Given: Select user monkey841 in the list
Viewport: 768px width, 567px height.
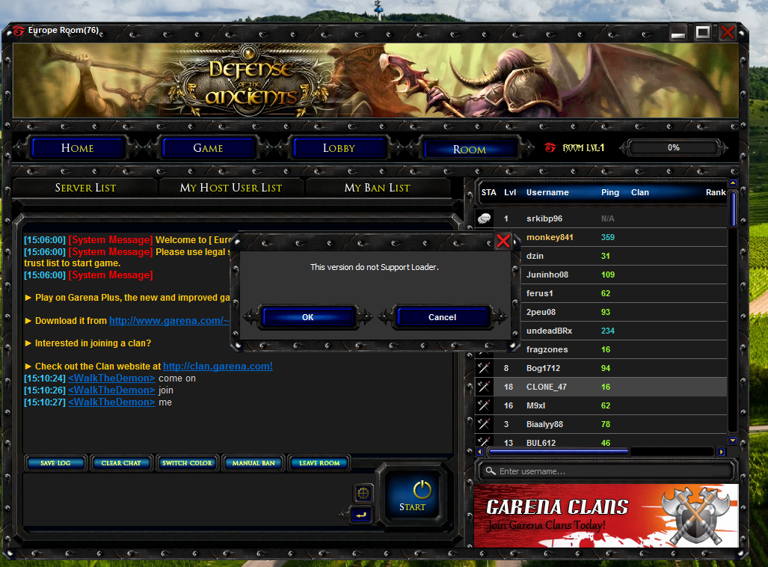Looking at the screenshot, I should 622,237.
